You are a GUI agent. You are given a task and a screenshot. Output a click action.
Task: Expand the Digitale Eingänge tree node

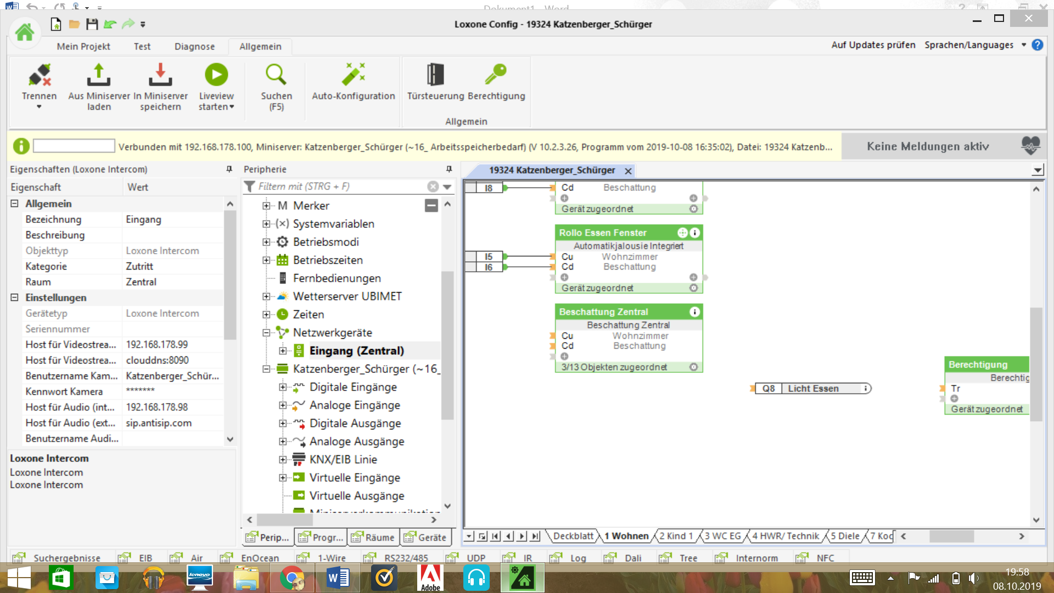click(x=283, y=387)
